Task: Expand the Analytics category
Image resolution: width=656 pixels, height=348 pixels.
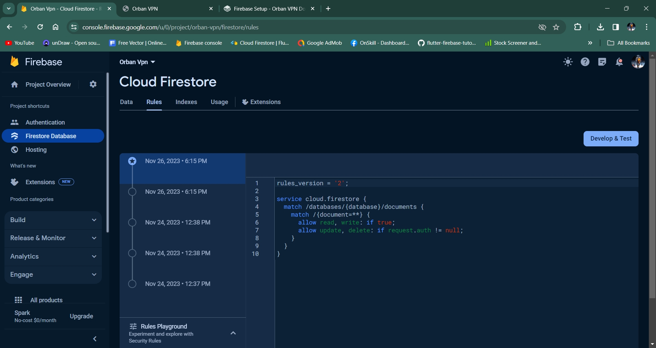Action: [53, 257]
